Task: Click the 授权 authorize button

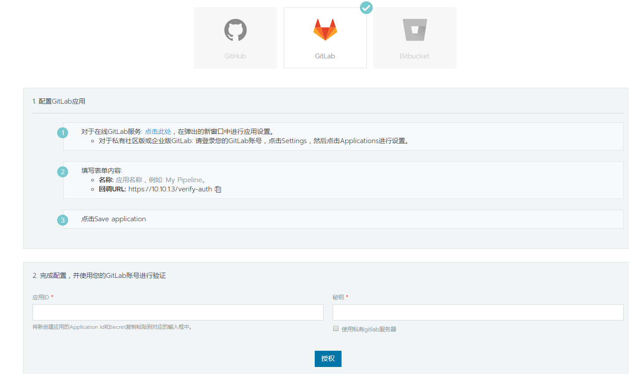Action: [x=328, y=359]
